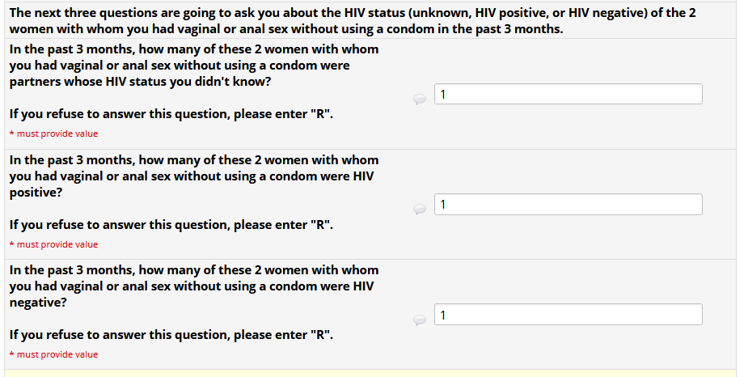Click "must provide value" under the HIV negative question
Screen dimensions: 744x377
pos(57,354)
